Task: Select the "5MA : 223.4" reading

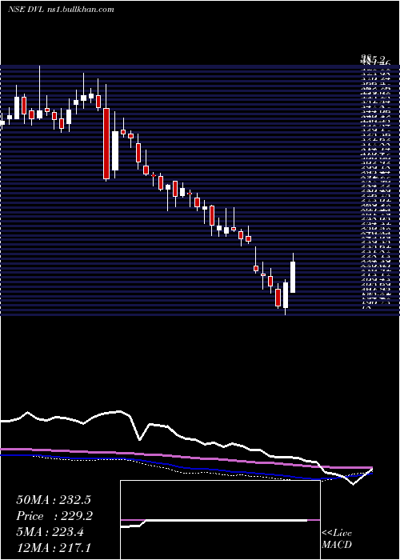Action: tap(50, 533)
